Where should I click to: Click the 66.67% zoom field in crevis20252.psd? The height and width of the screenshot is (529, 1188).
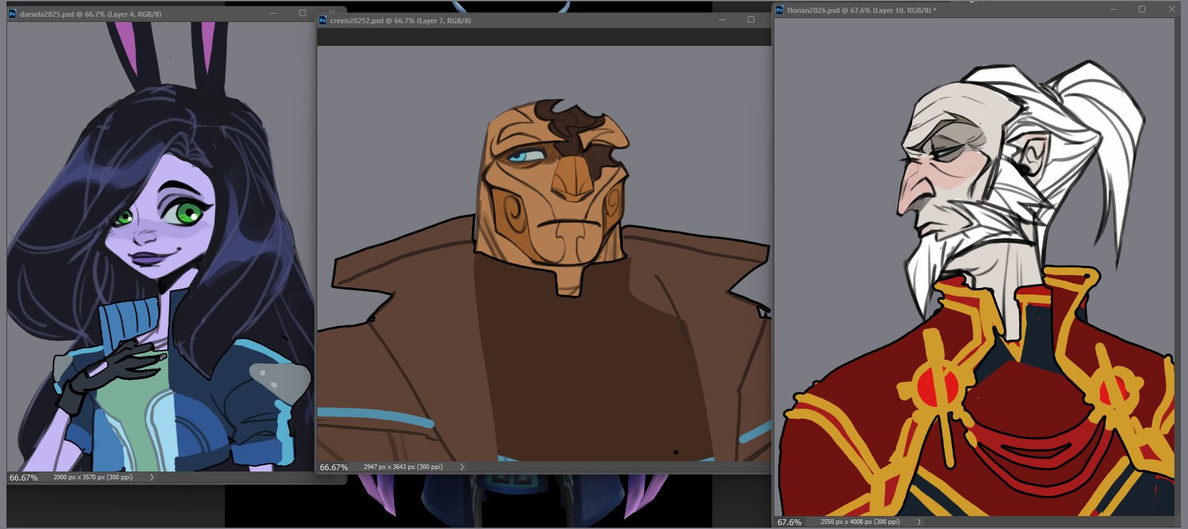[334, 467]
